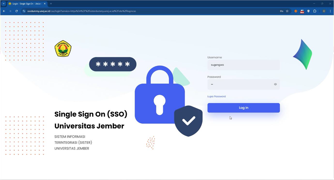Open the shield extension icon
Image resolution: width=334 pixels, height=180 pixels.
click(x=308, y=11)
